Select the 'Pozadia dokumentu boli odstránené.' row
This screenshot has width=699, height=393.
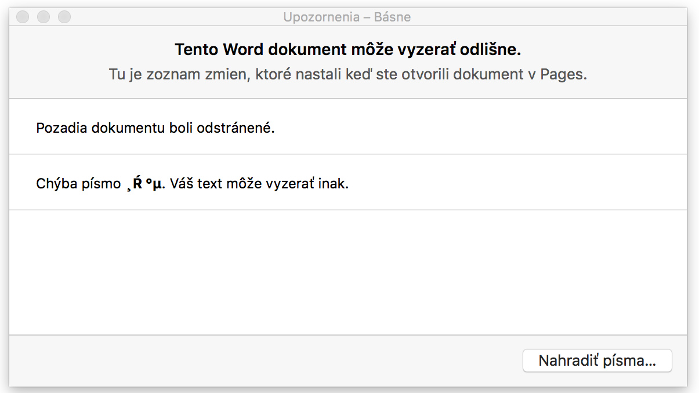(x=348, y=127)
